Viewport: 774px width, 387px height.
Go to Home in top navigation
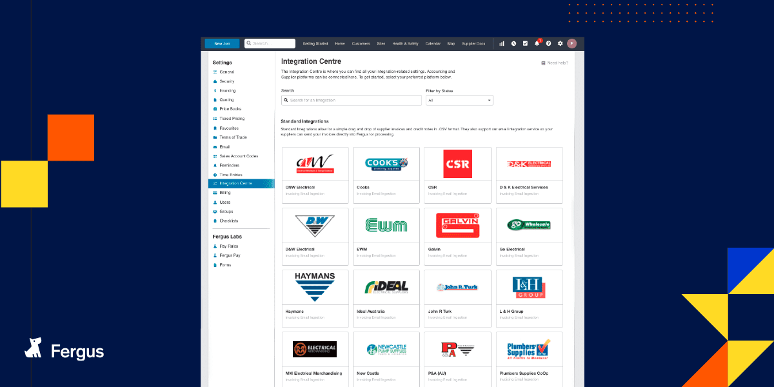(x=340, y=43)
